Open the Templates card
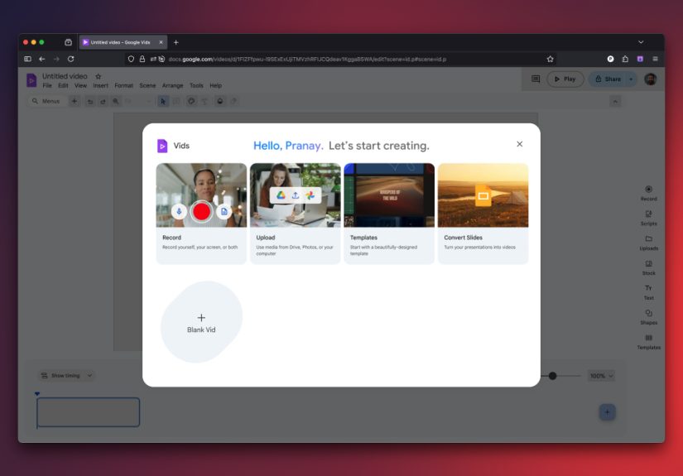 (x=389, y=214)
